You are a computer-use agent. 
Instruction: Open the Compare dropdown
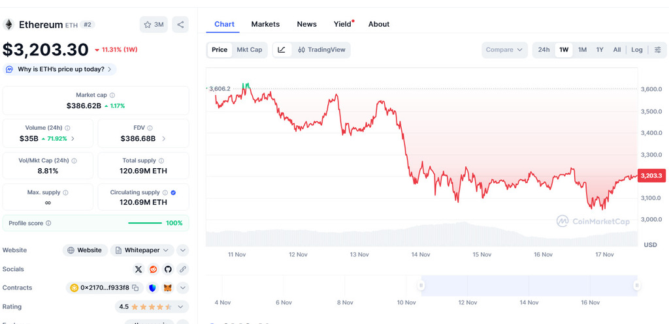pyautogui.click(x=504, y=50)
